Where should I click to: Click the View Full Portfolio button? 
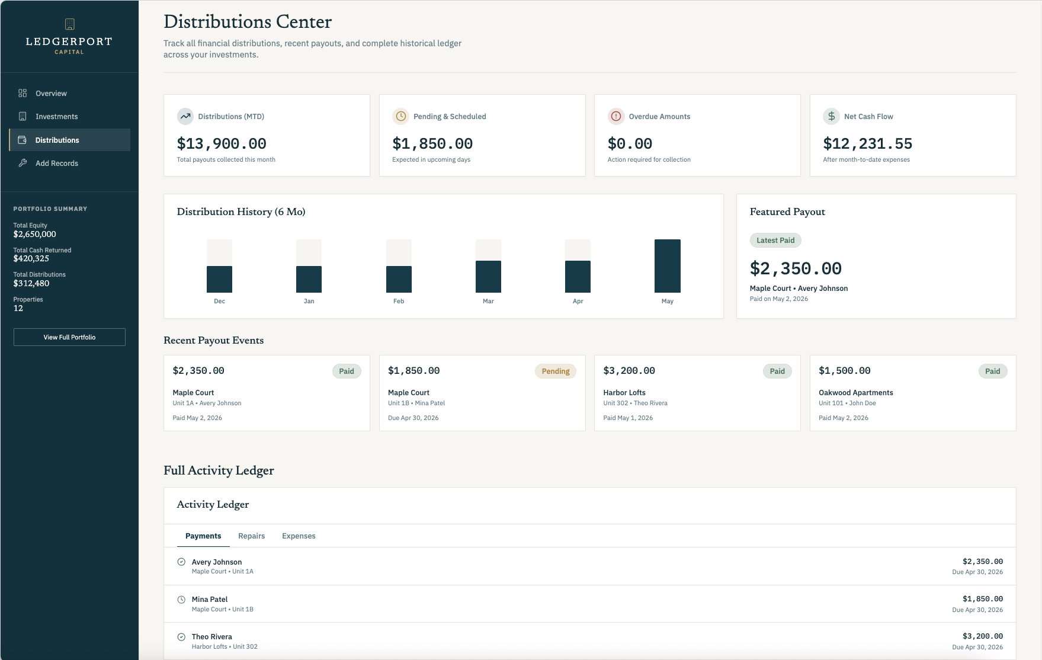point(69,337)
